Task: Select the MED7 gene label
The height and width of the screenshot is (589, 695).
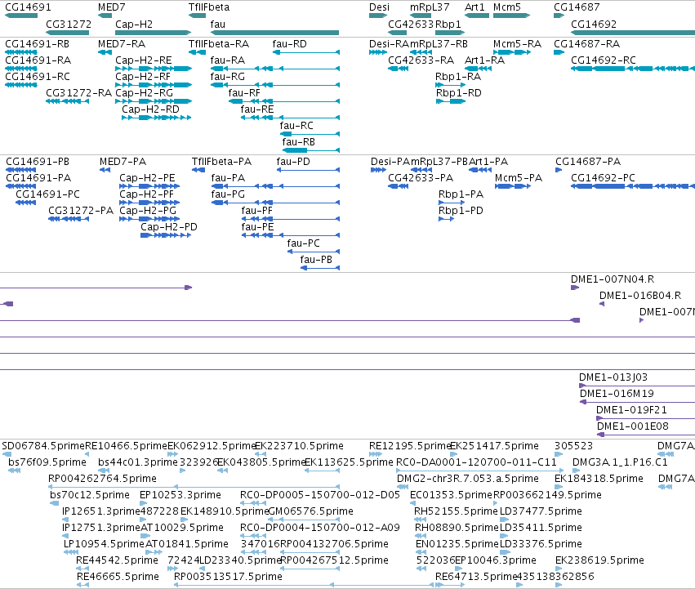Action: [111, 7]
